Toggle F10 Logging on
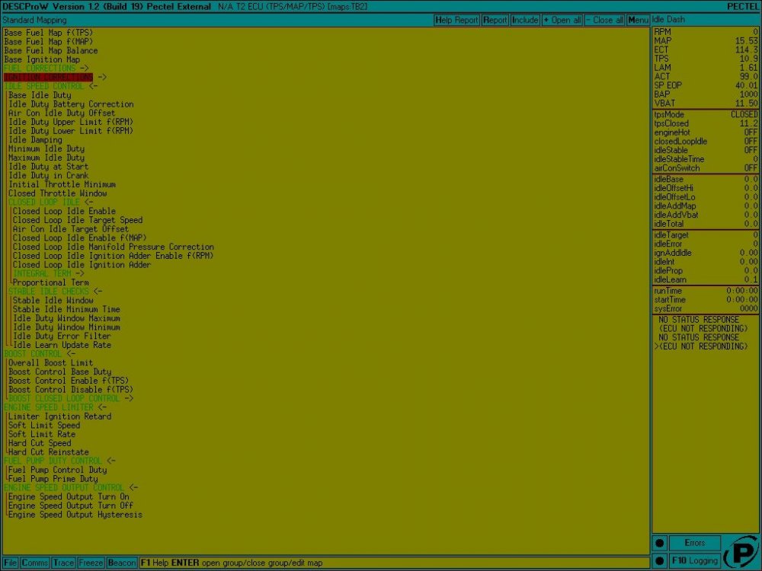The width and height of the screenshot is (762, 571). [x=694, y=561]
